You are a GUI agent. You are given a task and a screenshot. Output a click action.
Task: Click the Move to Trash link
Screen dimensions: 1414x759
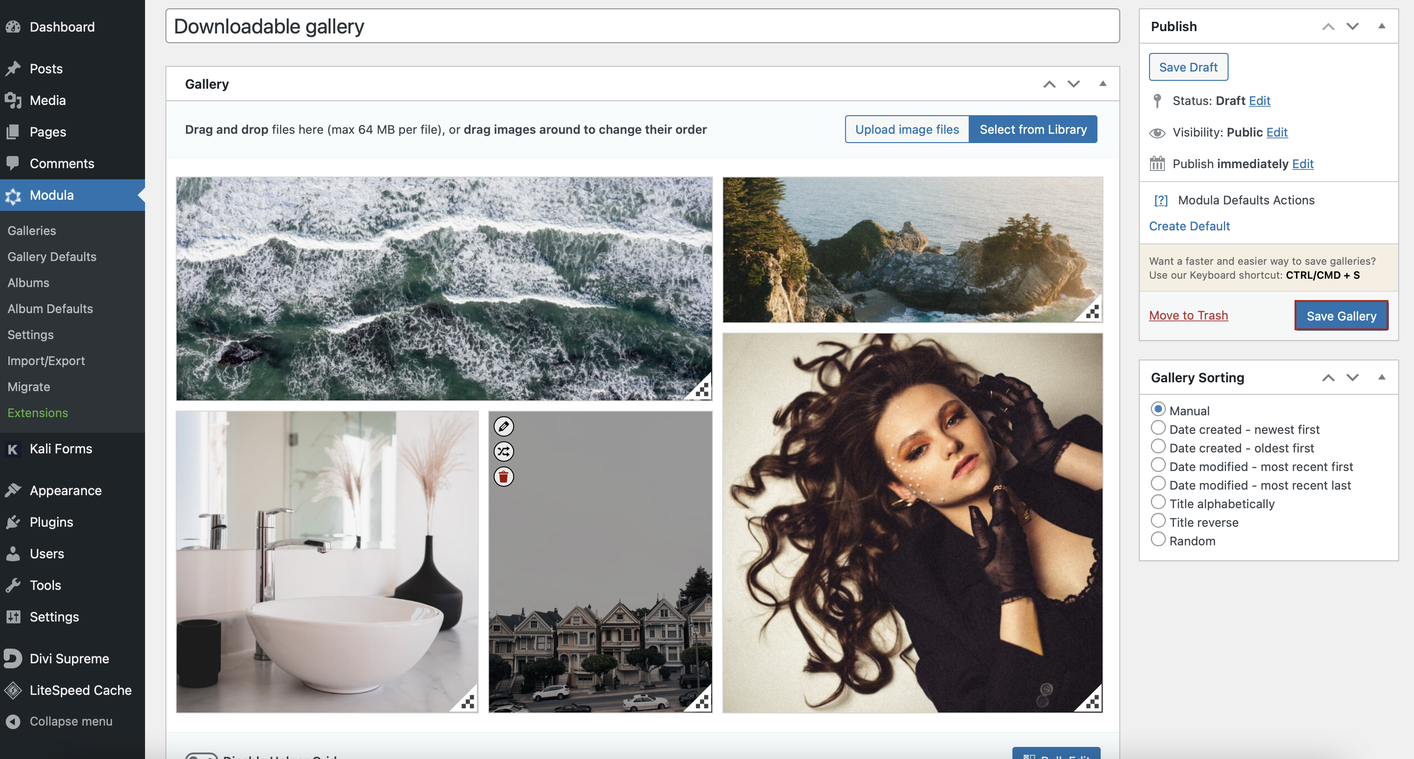(x=1189, y=315)
